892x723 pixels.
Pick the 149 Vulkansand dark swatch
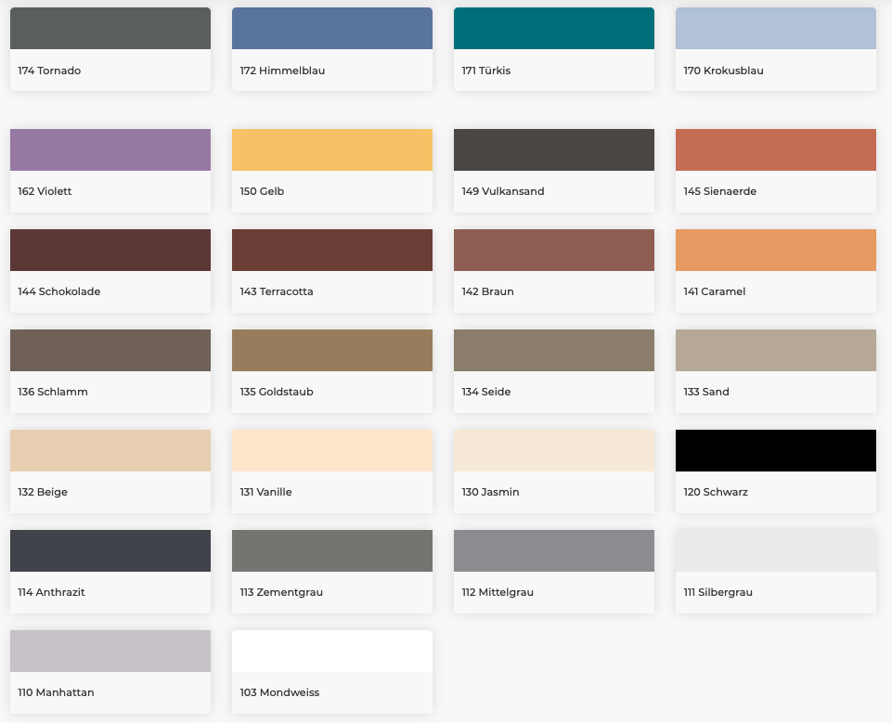click(553, 149)
